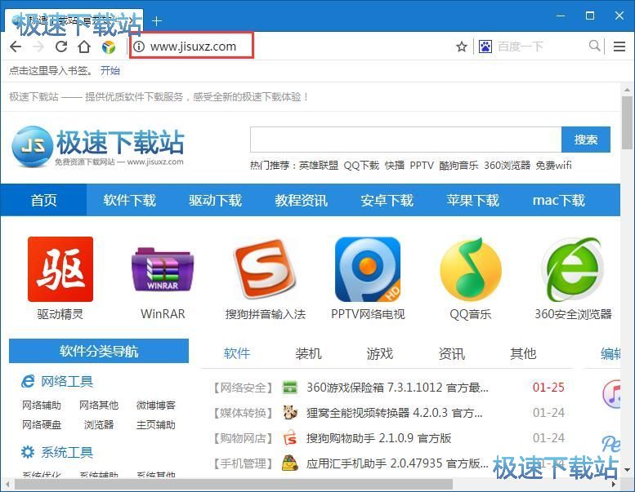Click hot link 360浏览器
Viewport: 635px width, 492px height.
point(507,166)
